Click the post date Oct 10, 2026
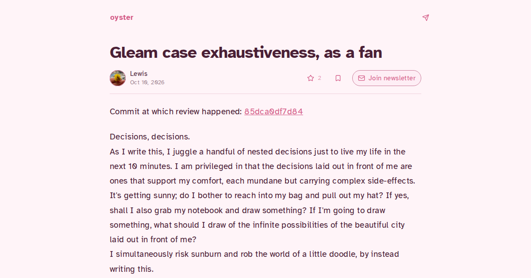The width and height of the screenshot is (531, 278). tap(147, 83)
